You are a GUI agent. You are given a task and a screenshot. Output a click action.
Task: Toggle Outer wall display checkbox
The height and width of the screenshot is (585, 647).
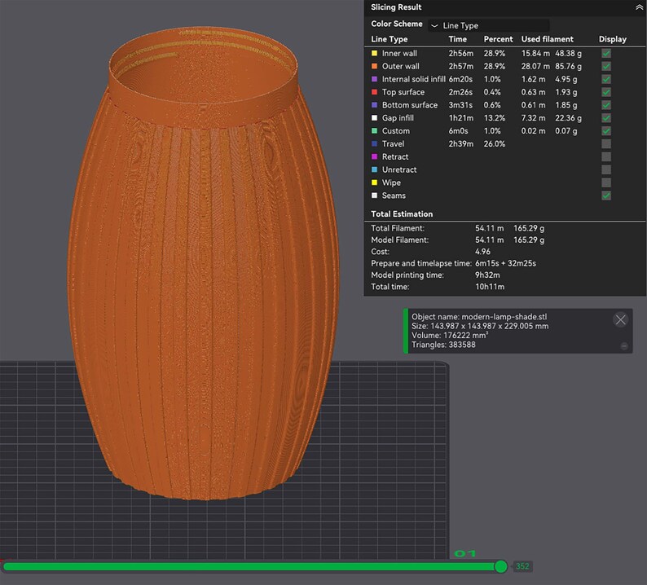tap(605, 66)
